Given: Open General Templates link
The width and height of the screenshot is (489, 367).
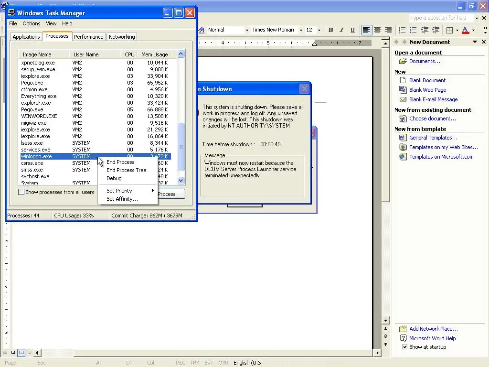Looking at the screenshot, I should [433, 138].
